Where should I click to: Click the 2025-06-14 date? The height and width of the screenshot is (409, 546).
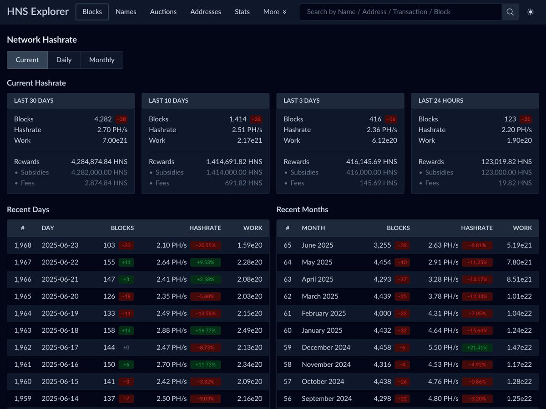(60, 399)
